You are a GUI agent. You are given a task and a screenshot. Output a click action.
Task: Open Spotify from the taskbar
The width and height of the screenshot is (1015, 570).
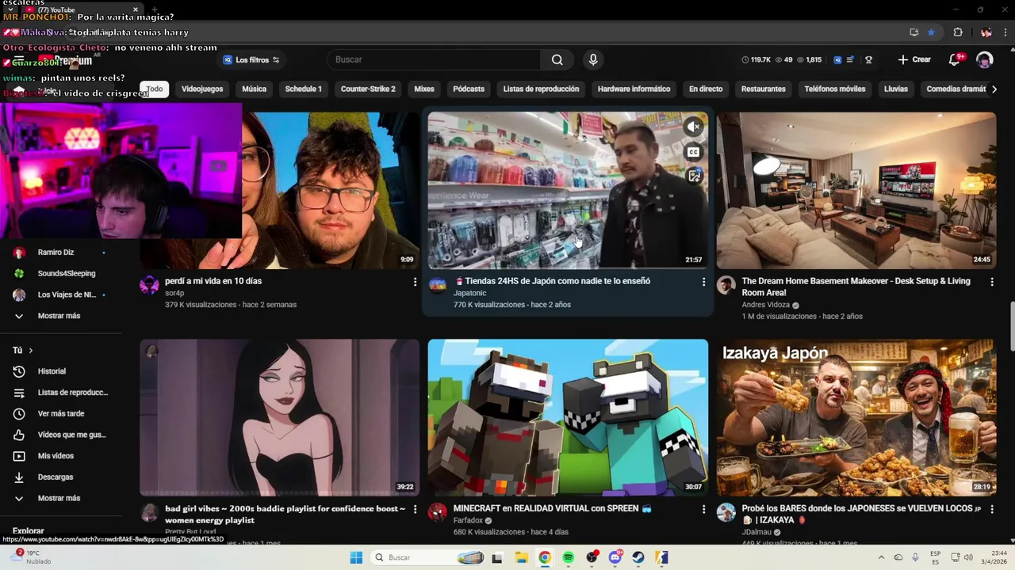pos(568,557)
